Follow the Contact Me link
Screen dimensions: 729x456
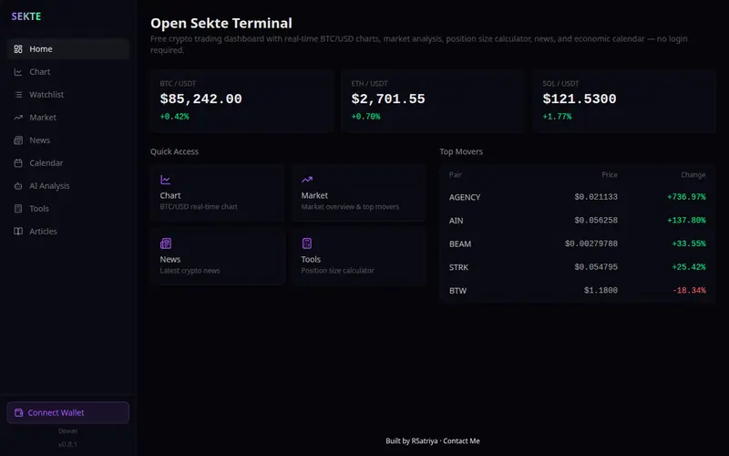pos(461,440)
